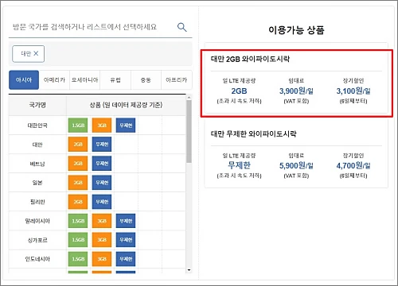Remove the 대만 selected tag
398x286 pixels.
tap(36, 53)
